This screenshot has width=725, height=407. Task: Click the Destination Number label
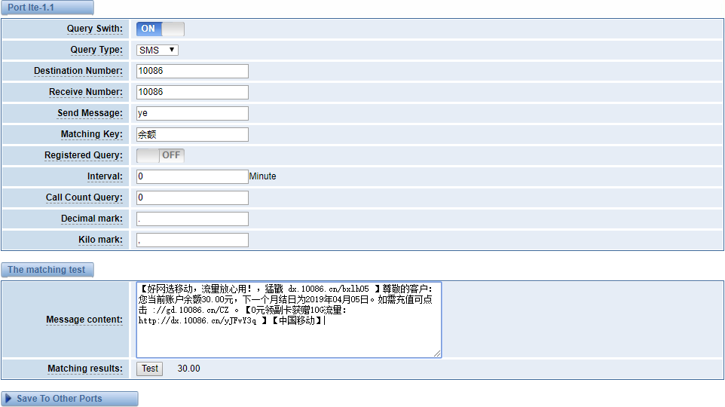pyautogui.click(x=78, y=71)
